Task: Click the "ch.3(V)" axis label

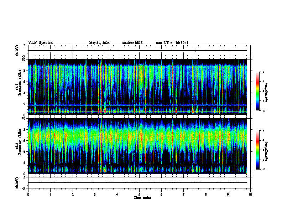Action: click(17, 183)
